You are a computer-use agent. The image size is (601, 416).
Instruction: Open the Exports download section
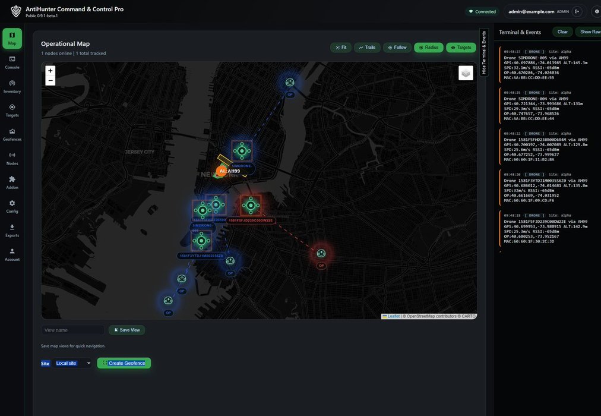[12, 231]
